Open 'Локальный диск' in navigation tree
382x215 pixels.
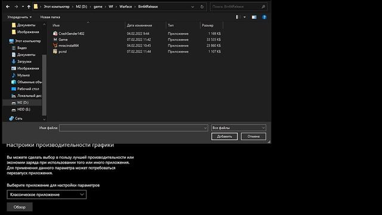click(29, 96)
